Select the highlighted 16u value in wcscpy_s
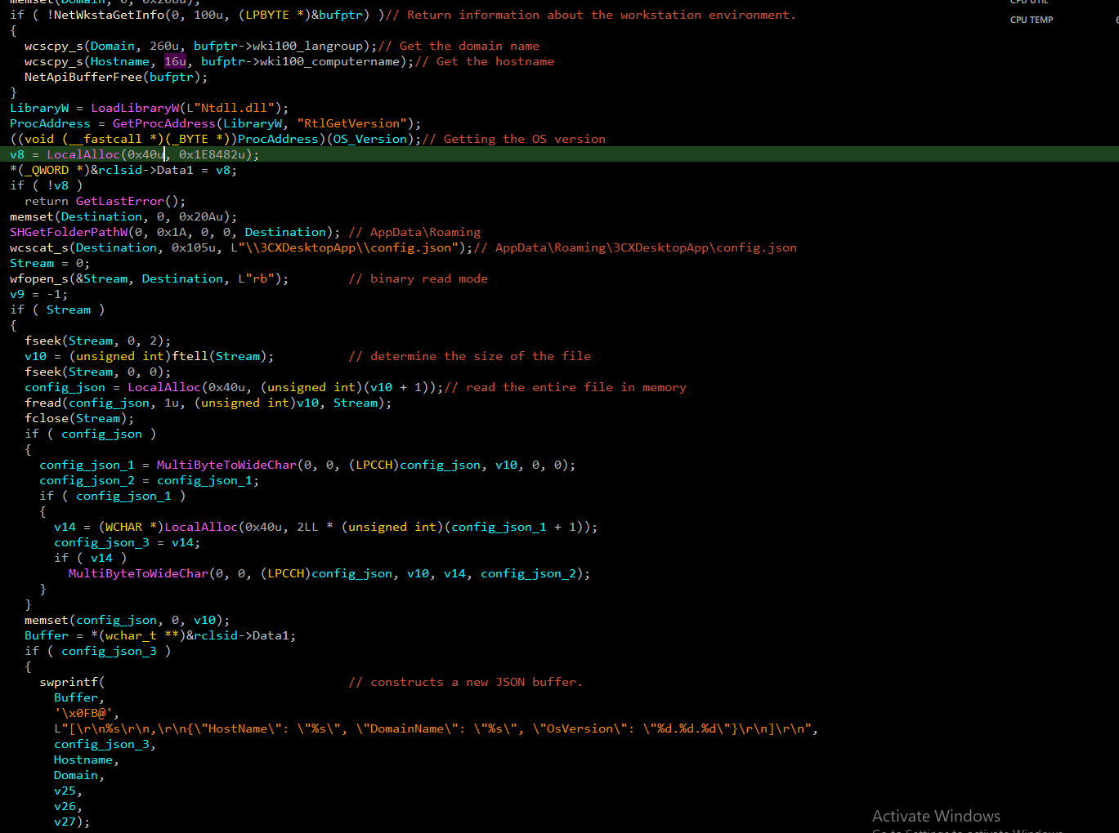This screenshot has width=1119, height=833. pyautogui.click(x=175, y=61)
